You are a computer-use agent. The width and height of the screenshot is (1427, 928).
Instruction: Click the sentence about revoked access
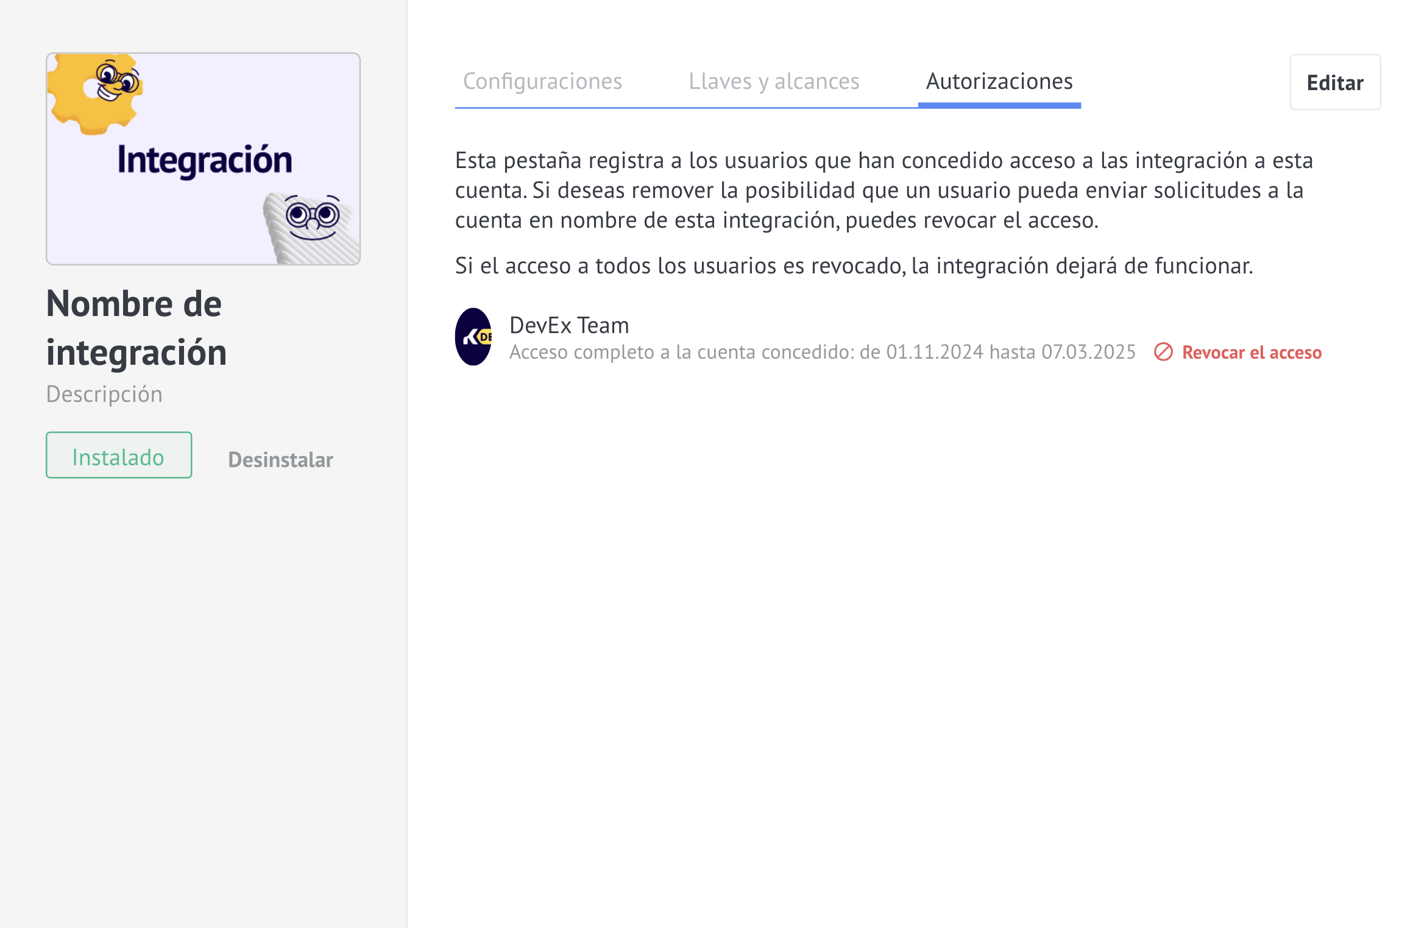(854, 266)
